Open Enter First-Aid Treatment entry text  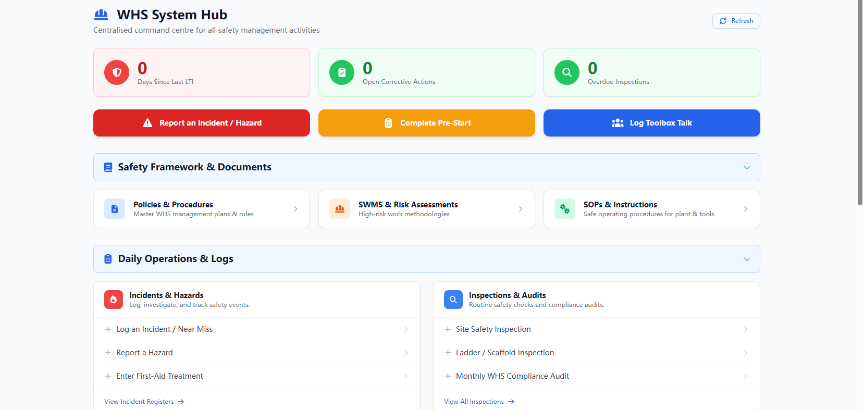click(159, 376)
